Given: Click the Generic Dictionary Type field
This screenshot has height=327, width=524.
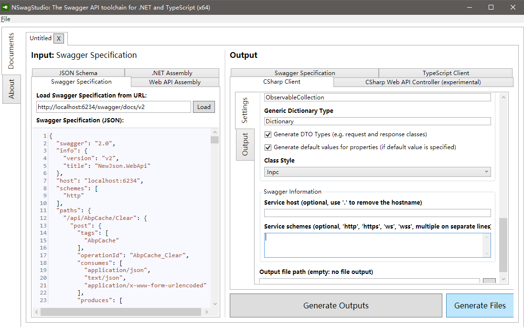Looking at the screenshot, I should click(377, 121).
